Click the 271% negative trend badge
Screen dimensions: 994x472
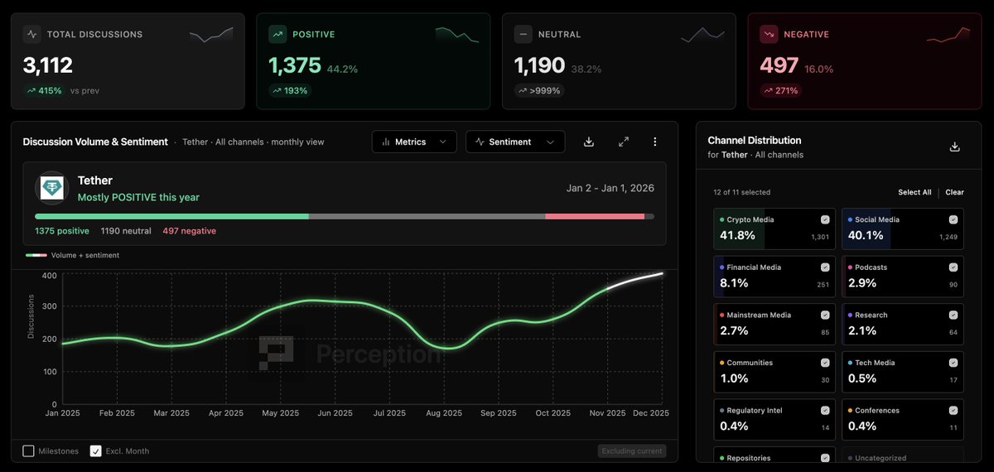point(781,90)
